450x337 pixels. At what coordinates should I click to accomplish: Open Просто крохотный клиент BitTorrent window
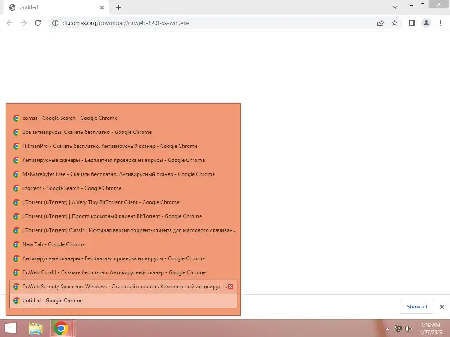point(123,216)
